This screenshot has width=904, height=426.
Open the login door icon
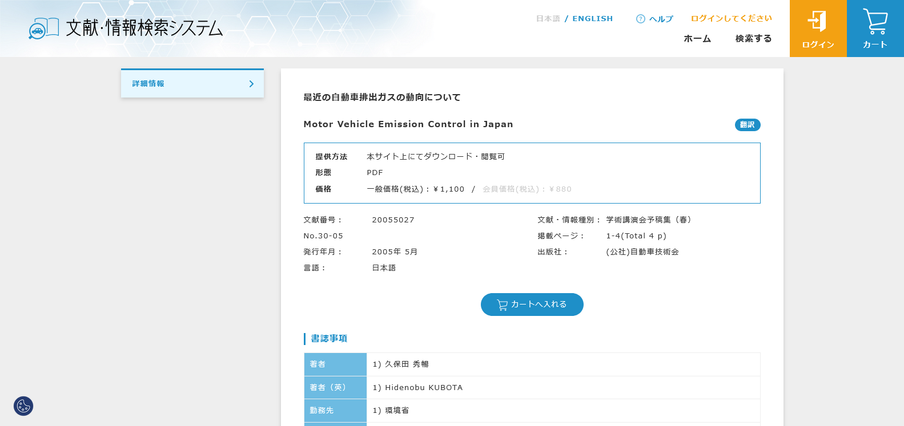click(817, 21)
